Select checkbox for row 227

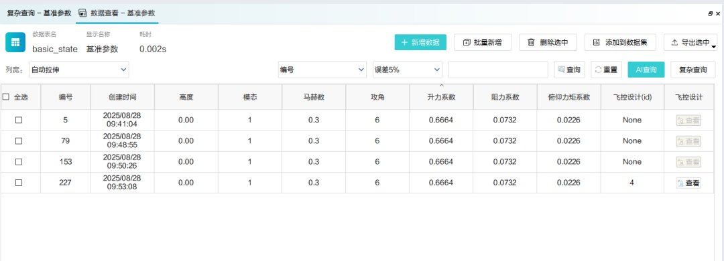(19, 183)
